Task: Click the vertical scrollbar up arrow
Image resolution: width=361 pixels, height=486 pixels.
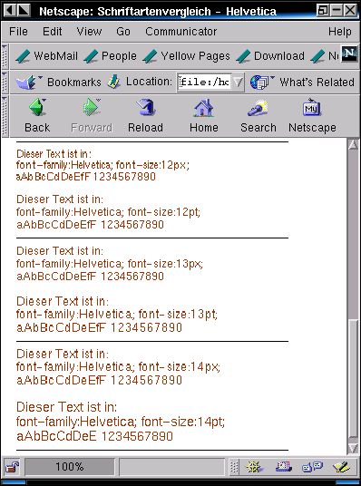Action: point(353,144)
